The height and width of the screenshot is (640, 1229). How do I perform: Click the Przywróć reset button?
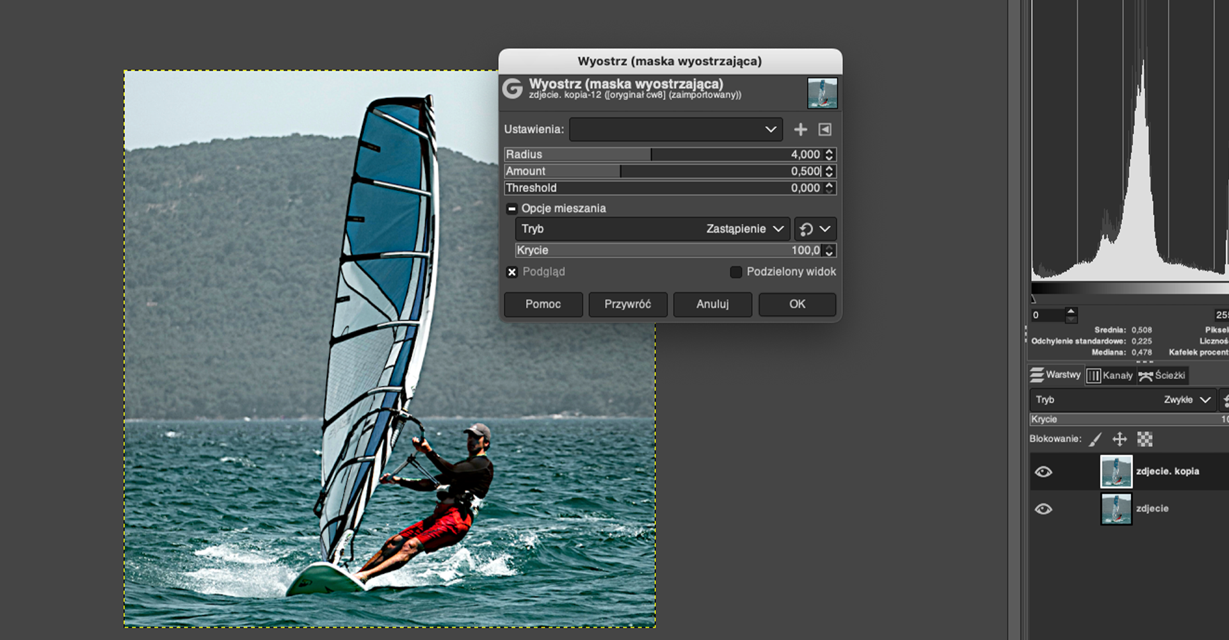(627, 304)
